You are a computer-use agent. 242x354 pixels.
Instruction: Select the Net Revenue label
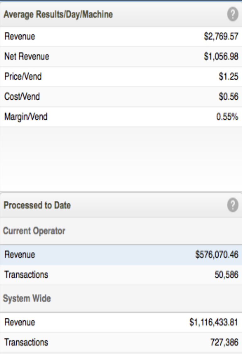[x=27, y=57]
